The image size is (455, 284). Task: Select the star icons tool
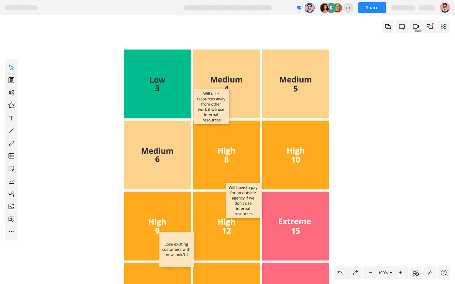pos(11,105)
